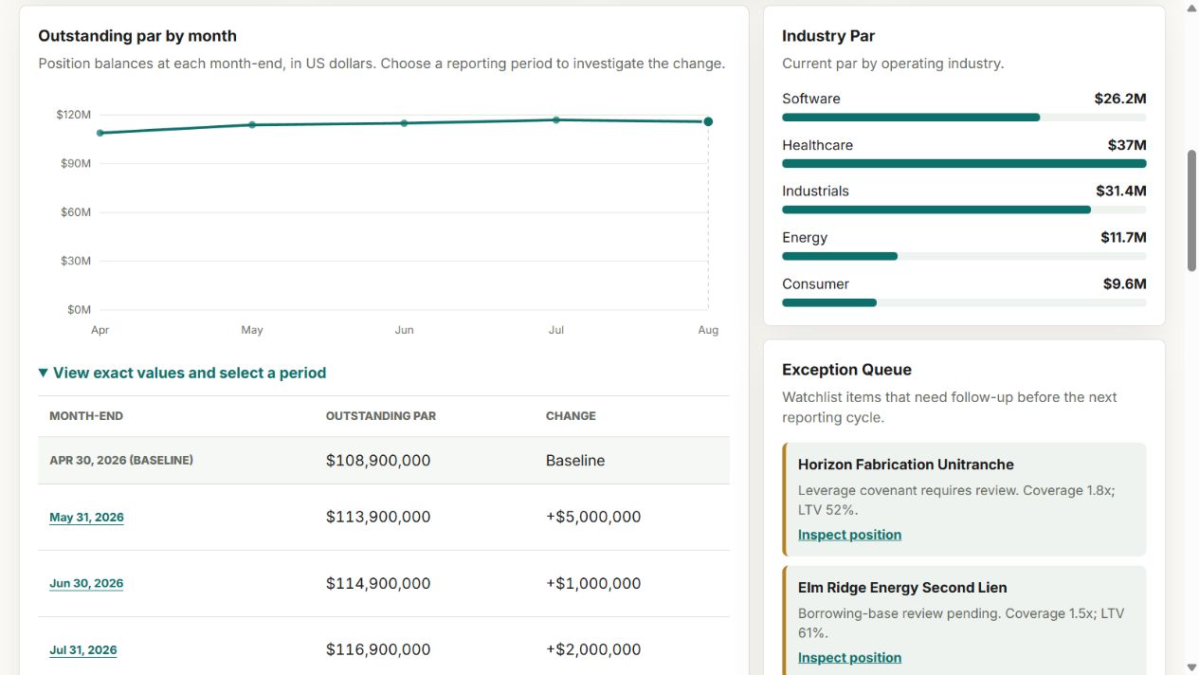Click the Jul data point on the chart

[x=556, y=119]
